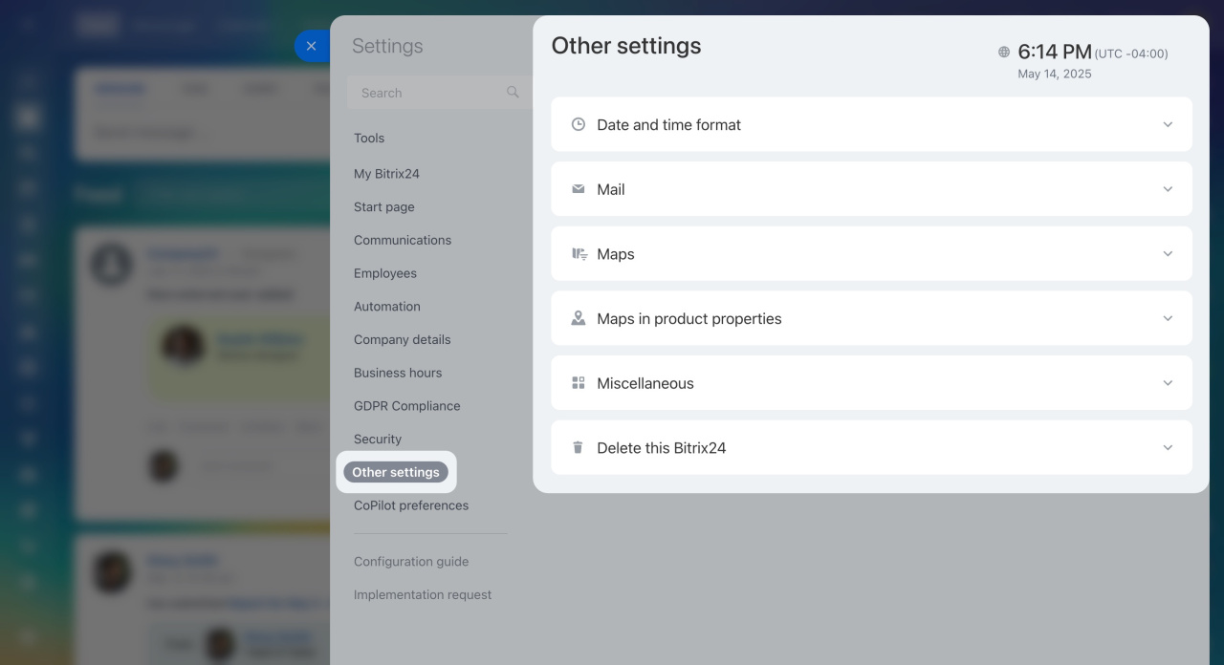The width and height of the screenshot is (1224, 665).
Task: Click the envelope icon in the Mail section
Action: (578, 189)
